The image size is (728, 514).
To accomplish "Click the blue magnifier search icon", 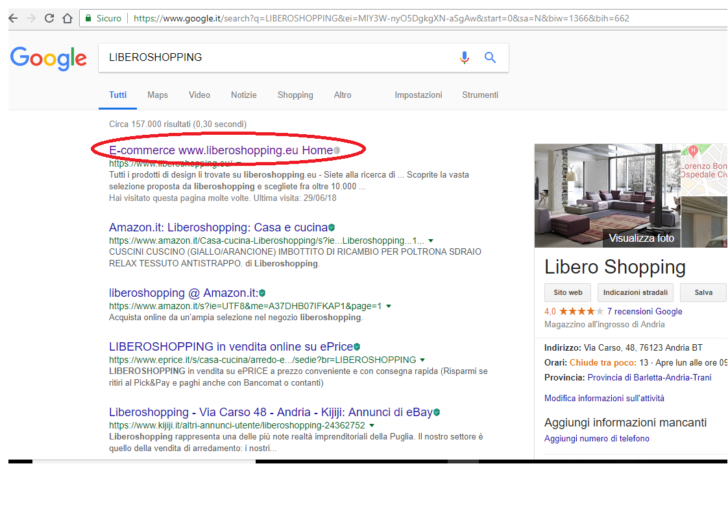I will pyautogui.click(x=491, y=58).
